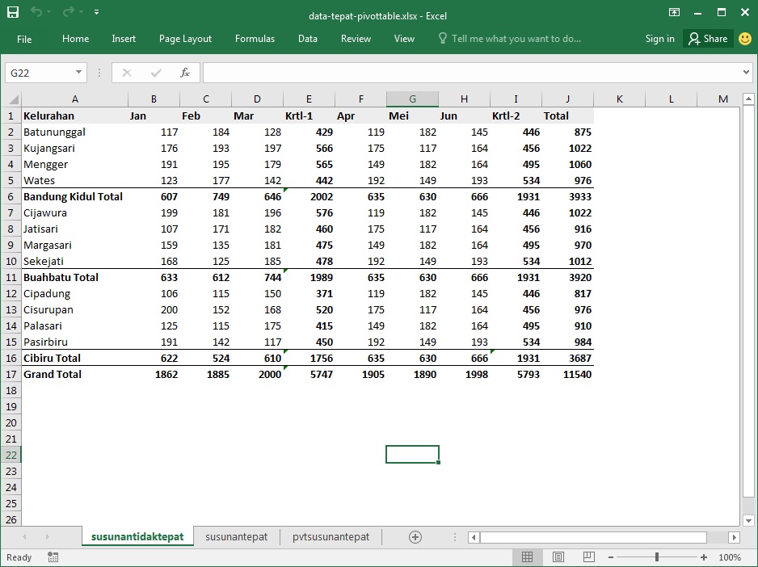Image resolution: width=758 pixels, height=567 pixels.
Task: Open Ribbon Display Options
Action: pos(675,12)
